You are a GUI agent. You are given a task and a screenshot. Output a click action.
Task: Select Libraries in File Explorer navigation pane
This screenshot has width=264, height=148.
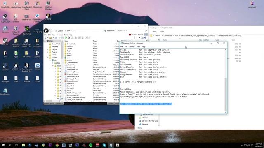coord(144,118)
